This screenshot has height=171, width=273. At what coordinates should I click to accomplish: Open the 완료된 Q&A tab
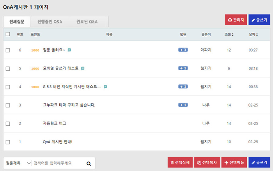click(87, 21)
